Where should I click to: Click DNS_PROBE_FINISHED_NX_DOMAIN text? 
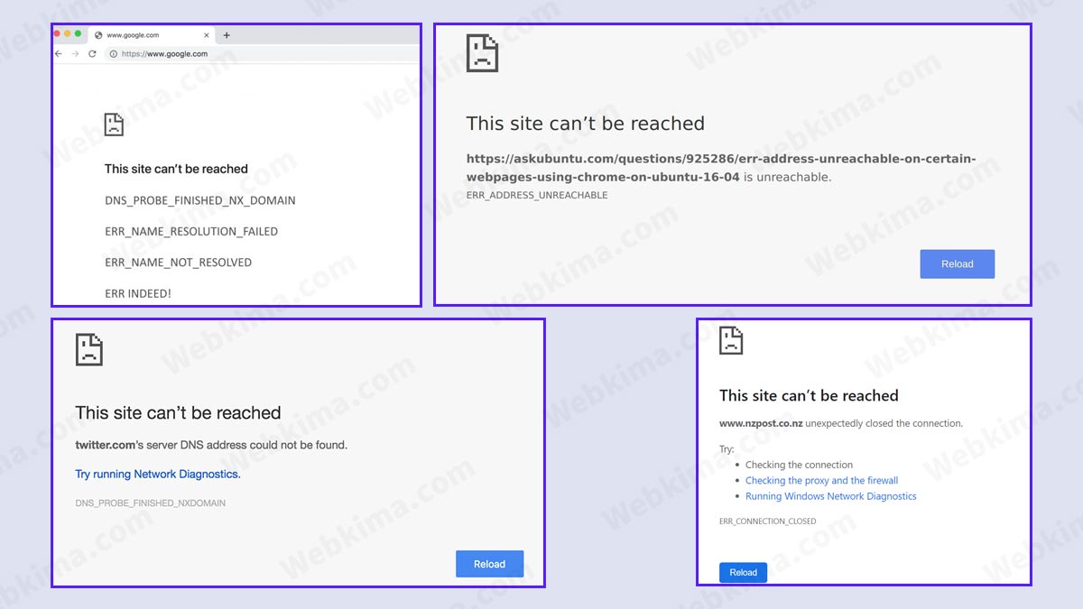(200, 200)
